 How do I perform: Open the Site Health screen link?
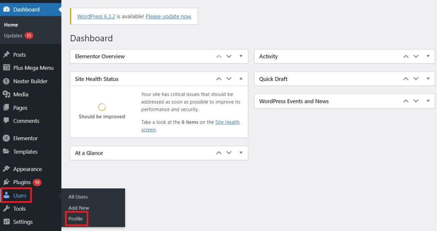tap(190, 126)
